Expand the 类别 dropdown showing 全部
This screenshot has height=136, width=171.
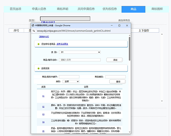tap(71, 82)
